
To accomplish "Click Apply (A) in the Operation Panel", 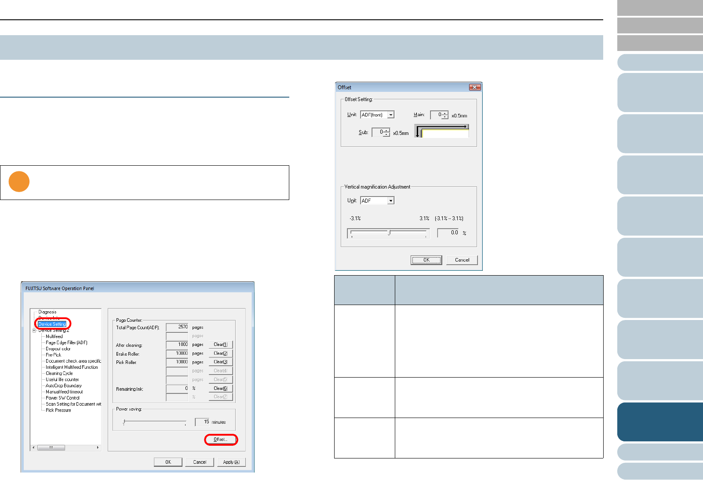I will tap(231, 462).
